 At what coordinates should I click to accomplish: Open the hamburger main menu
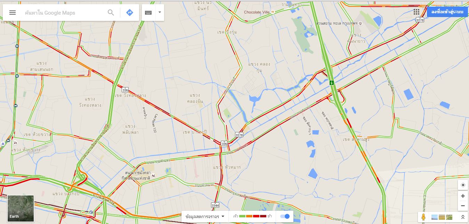(13, 13)
